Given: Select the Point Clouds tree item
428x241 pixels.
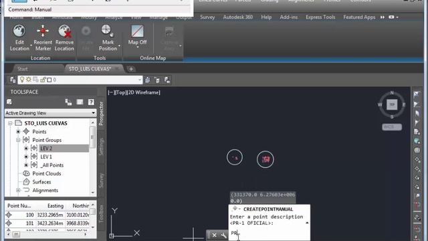Looking at the screenshot, I should click(46, 173).
